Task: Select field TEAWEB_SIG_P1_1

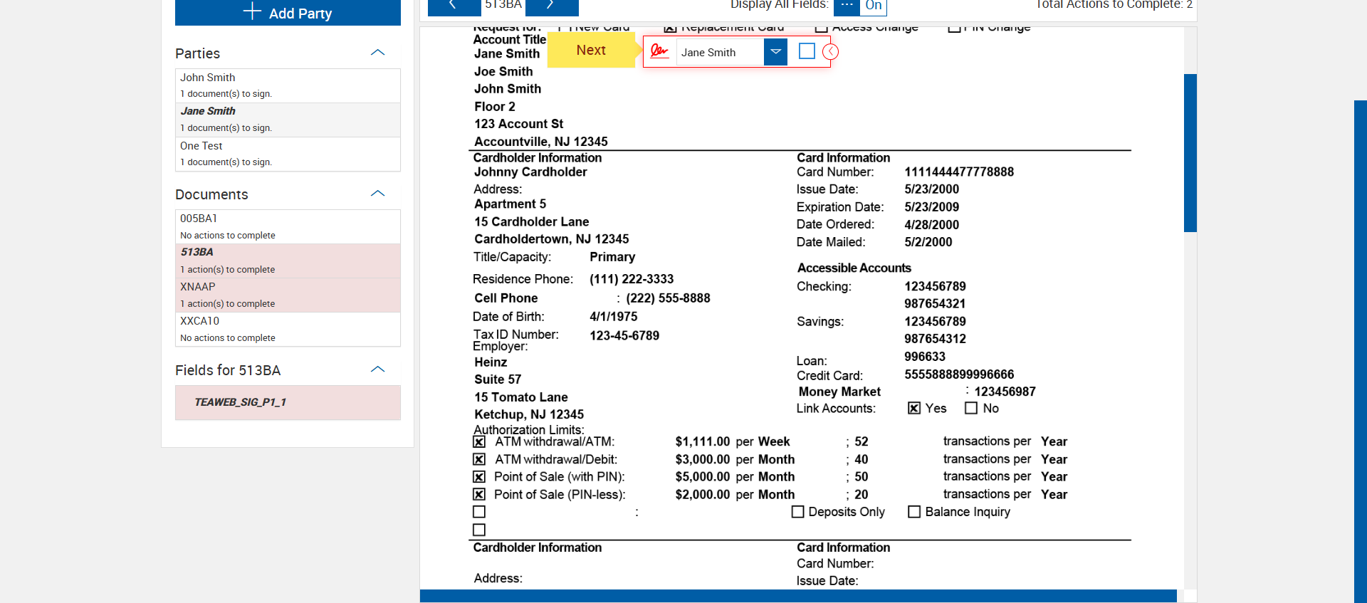Action: click(x=288, y=402)
